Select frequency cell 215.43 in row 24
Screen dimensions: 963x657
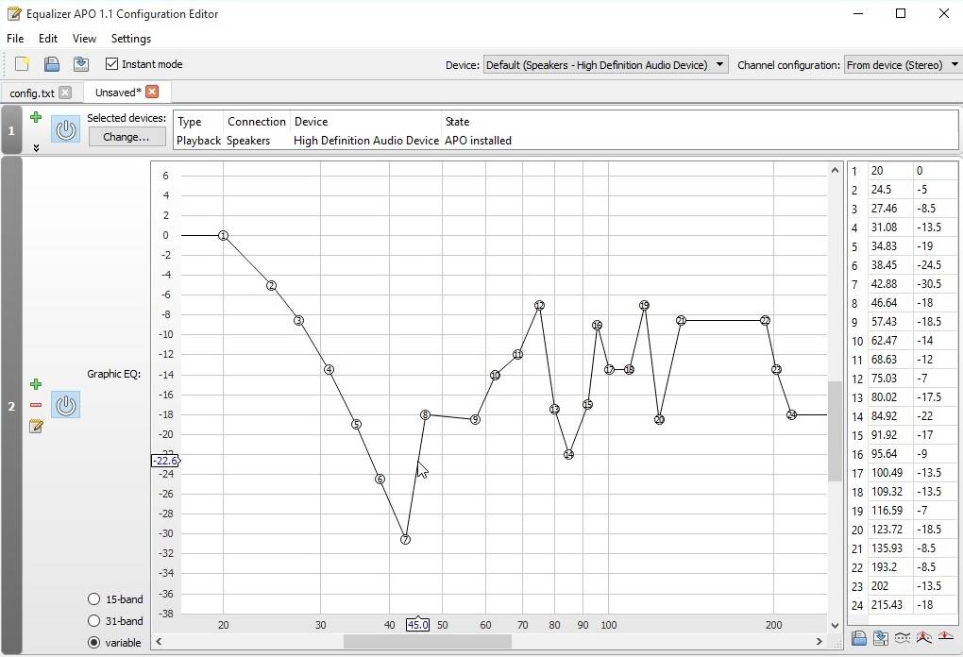point(890,605)
